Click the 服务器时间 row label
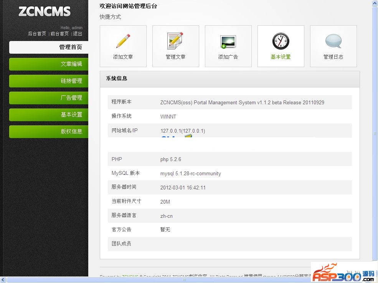 pos(124,187)
